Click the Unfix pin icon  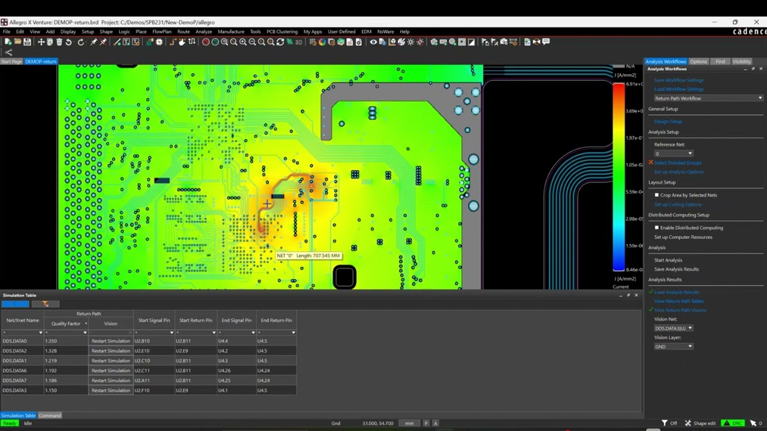103,42
